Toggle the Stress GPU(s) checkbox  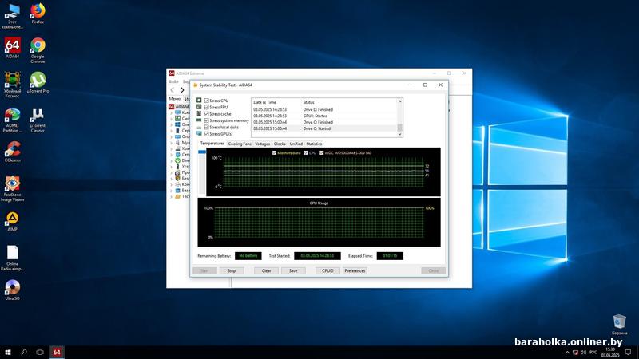tap(207, 134)
